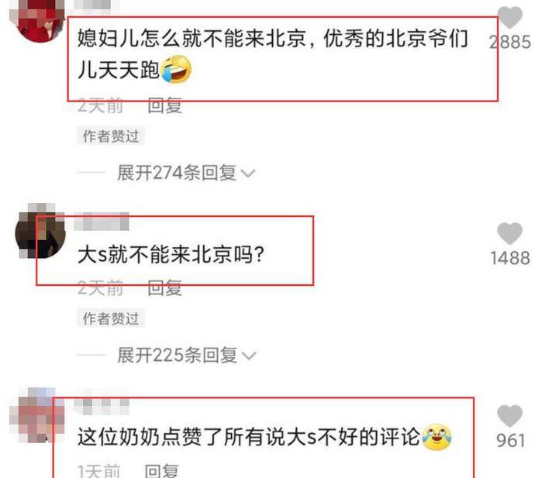Tap the 作者赞过 tag under second comment
Image resolution: width=535 pixels, height=478 pixels.
tap(111, 318)
